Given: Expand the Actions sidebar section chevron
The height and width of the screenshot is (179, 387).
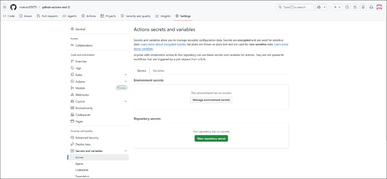Looking at the screenshot, I should point(125,81).
